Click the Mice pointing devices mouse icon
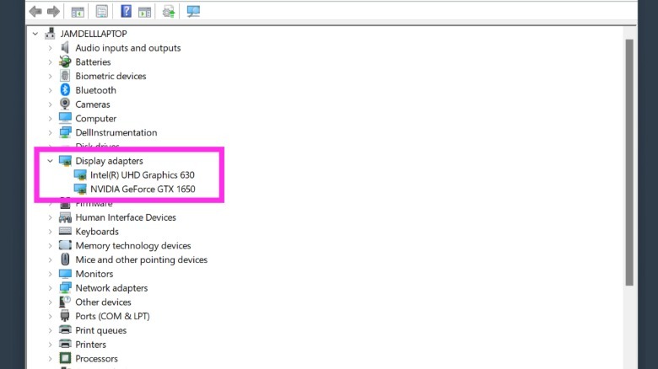The width and height of the screenshot is (658, 369). [65, 259]
